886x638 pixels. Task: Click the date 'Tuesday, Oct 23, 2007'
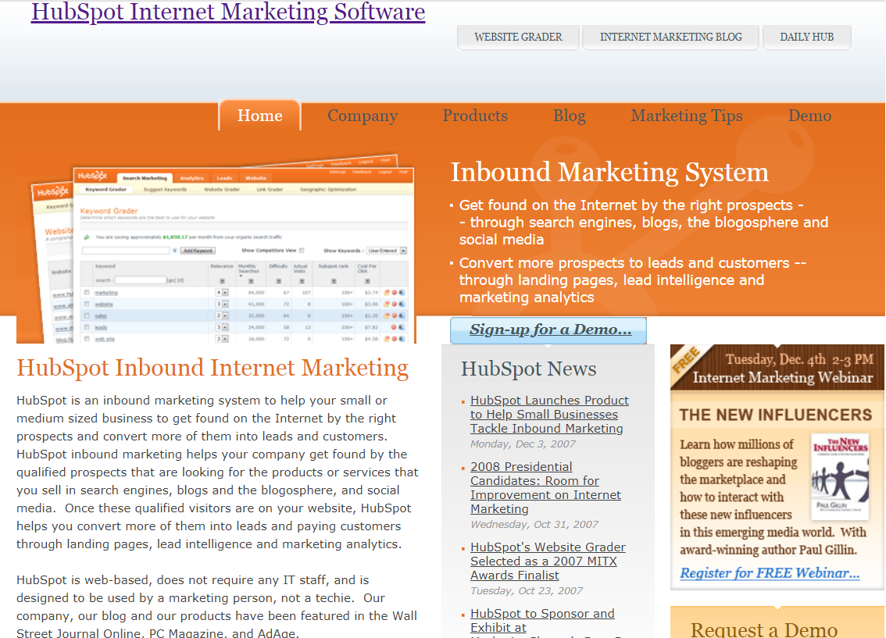pos(526,591)
